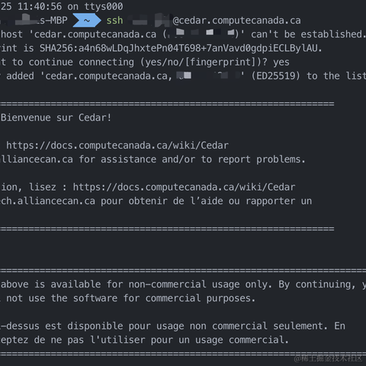Click the blue tilde prompt arrow segment
The height and width of the screenshot is (366, 366).
[87, 21]
